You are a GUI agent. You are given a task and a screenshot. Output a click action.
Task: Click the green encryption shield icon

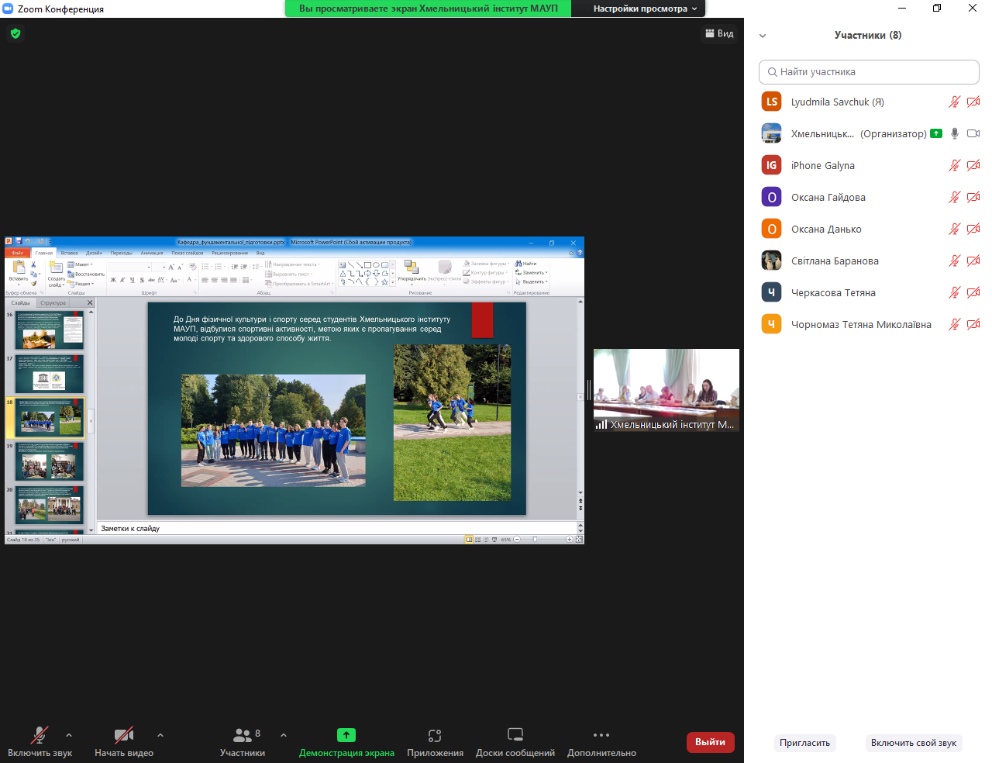[x=15, y=33]
